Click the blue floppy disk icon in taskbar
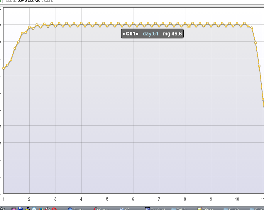 click(21, 209)
